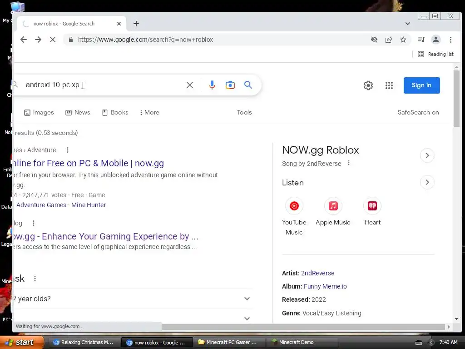Start voice search with the microphone
The width and height of the screenshot is (465, 349).
(x=212, y=85)
